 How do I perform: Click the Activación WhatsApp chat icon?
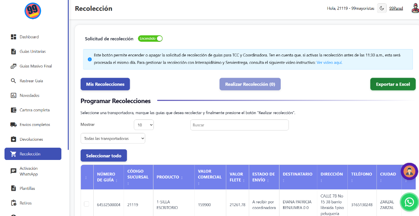coord(14,171)
